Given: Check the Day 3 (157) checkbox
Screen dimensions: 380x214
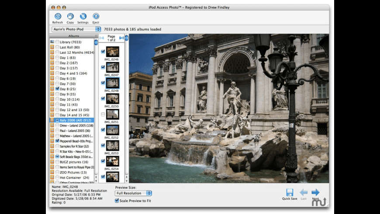Looking at the screenshot, I should coord(57,68).
